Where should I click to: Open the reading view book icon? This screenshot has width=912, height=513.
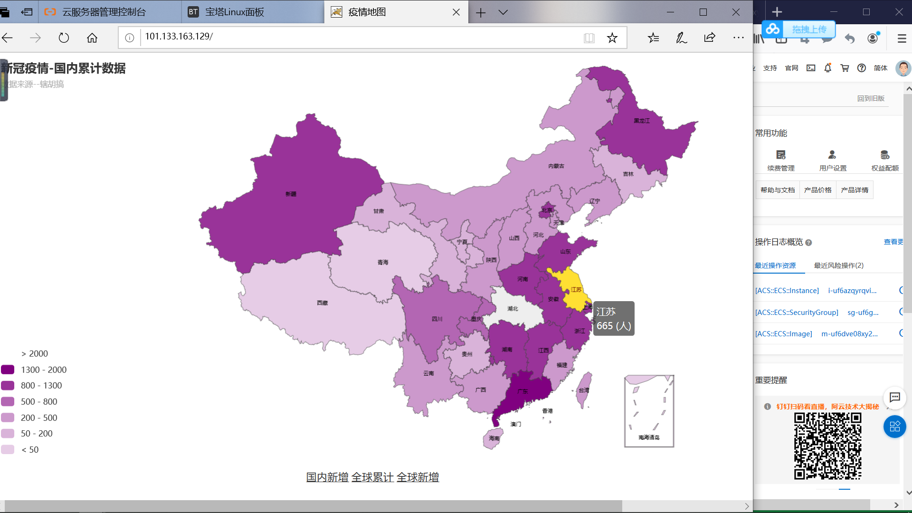pyautogui.click(x=589, y=38)
